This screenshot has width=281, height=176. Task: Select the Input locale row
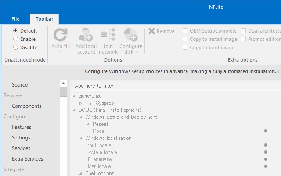tap(98, 145)
